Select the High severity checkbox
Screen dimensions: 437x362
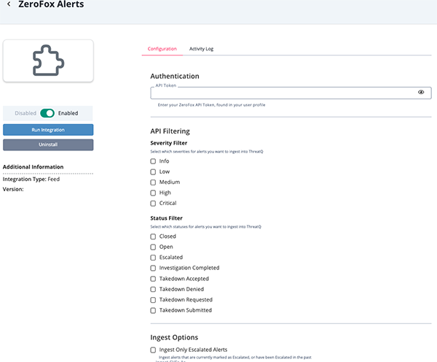click(153, 193)
